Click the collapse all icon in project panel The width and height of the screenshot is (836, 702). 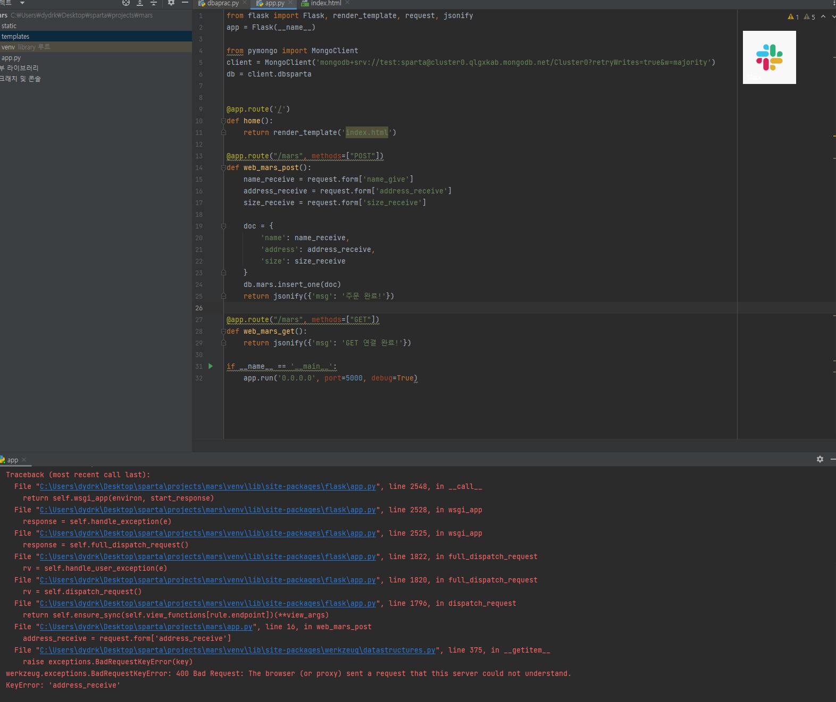(154, 3)
